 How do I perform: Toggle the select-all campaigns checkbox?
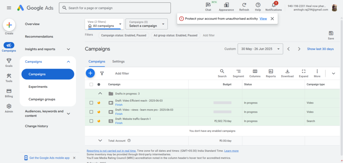[91, 84]
